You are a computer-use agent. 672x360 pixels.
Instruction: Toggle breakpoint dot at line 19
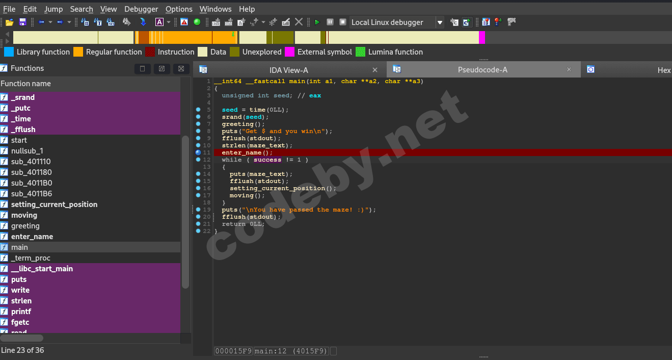pos(198,210)
